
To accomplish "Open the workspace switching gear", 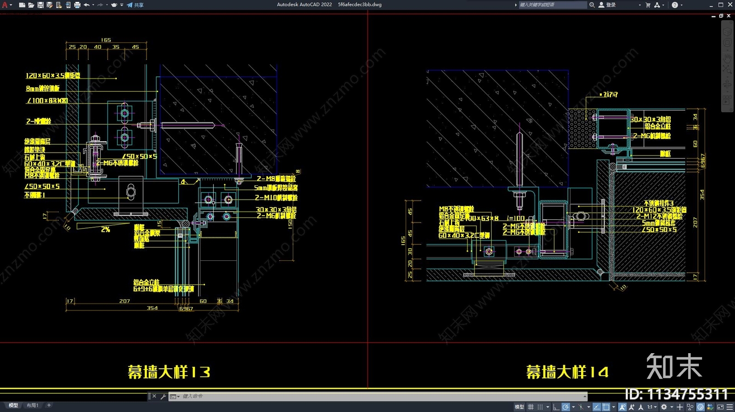I will click(664, 407).
